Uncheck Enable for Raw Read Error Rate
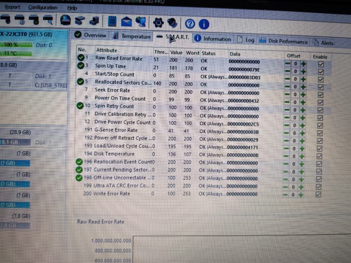The height and width of the screenshot is (263, 351). coord(321,64)
